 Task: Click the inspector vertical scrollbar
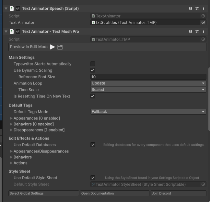click(x=209, y=99)
